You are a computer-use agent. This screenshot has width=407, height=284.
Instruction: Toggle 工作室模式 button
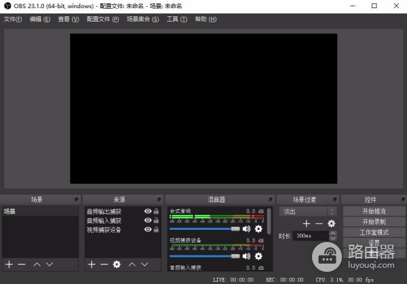coord(374,232)
